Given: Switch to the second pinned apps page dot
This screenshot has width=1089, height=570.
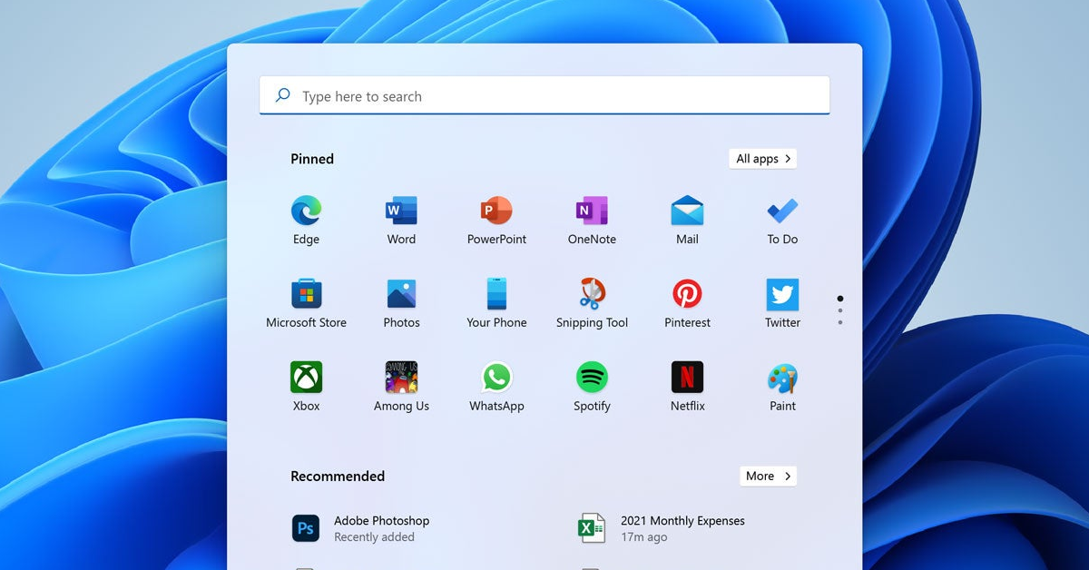Looking at the screenshot, I should [840, 310].
